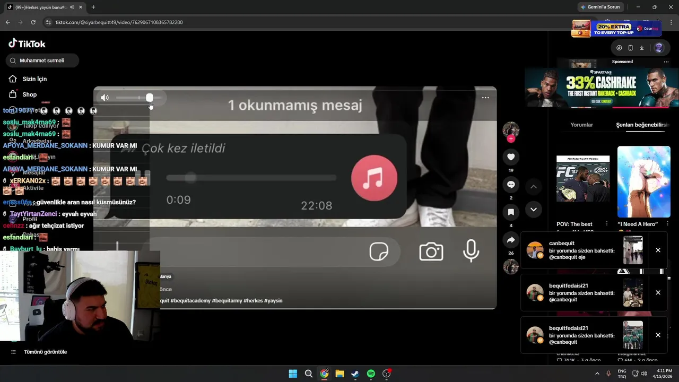Viewport: 679px width, 382px height.
Task: Click the address bar URL
Action: (119, 22)
